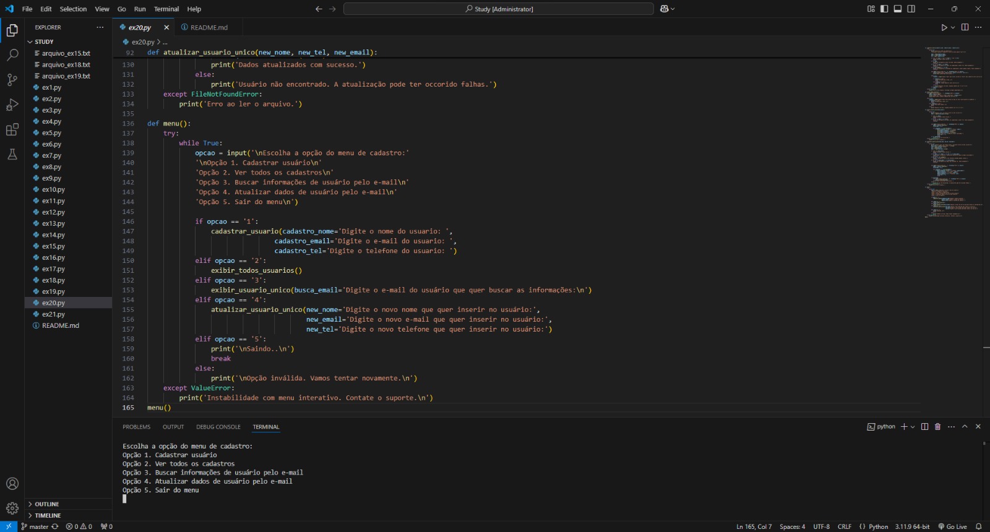
Task: Toggle the bottom panel layout button
Action: [x=898, y=9]
